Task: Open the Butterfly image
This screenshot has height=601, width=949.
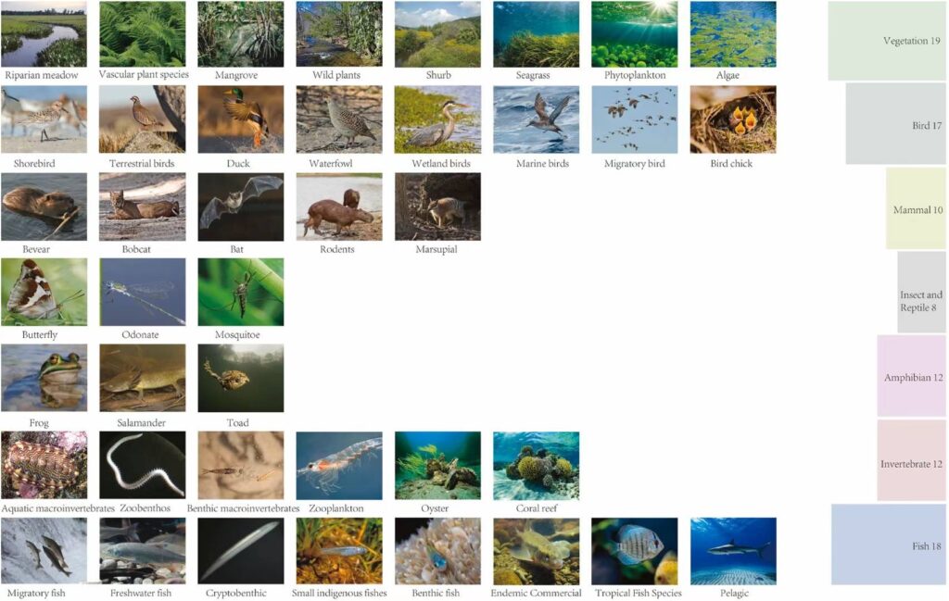Action: coord(44,292)
